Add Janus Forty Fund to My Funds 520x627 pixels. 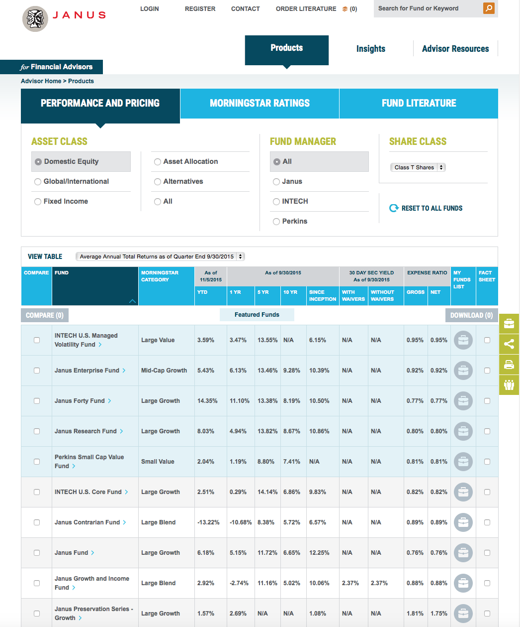(x=463, y=401)
